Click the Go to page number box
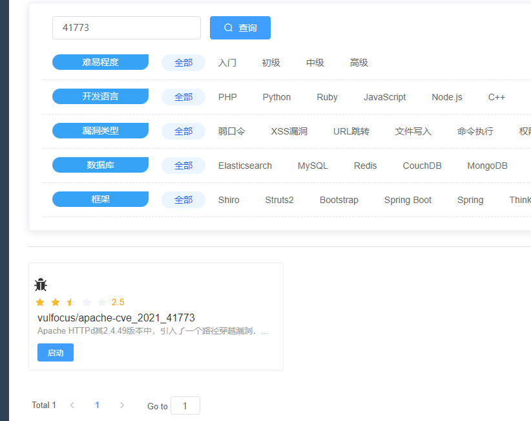531x421 pixels. click(185, 405)
